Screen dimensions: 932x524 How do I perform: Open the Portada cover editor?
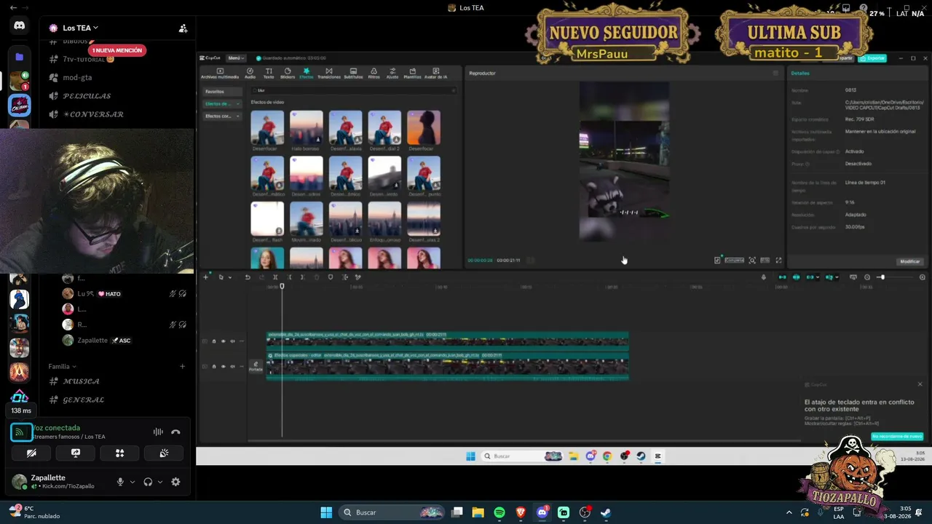click(x=256, y=367)
